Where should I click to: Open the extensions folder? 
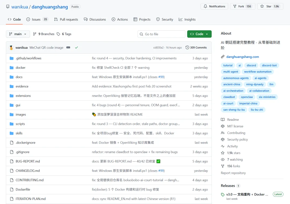click(x=23, y=96)
